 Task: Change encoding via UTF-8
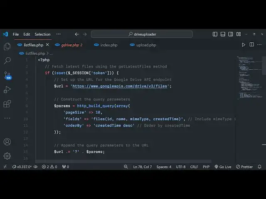(x=181, y=167)
